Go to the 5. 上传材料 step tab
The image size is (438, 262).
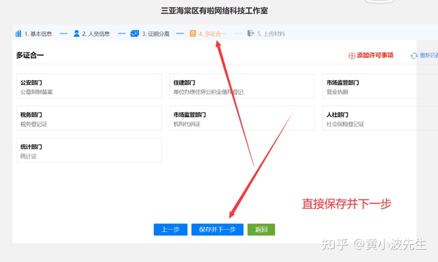pos(266,34)
